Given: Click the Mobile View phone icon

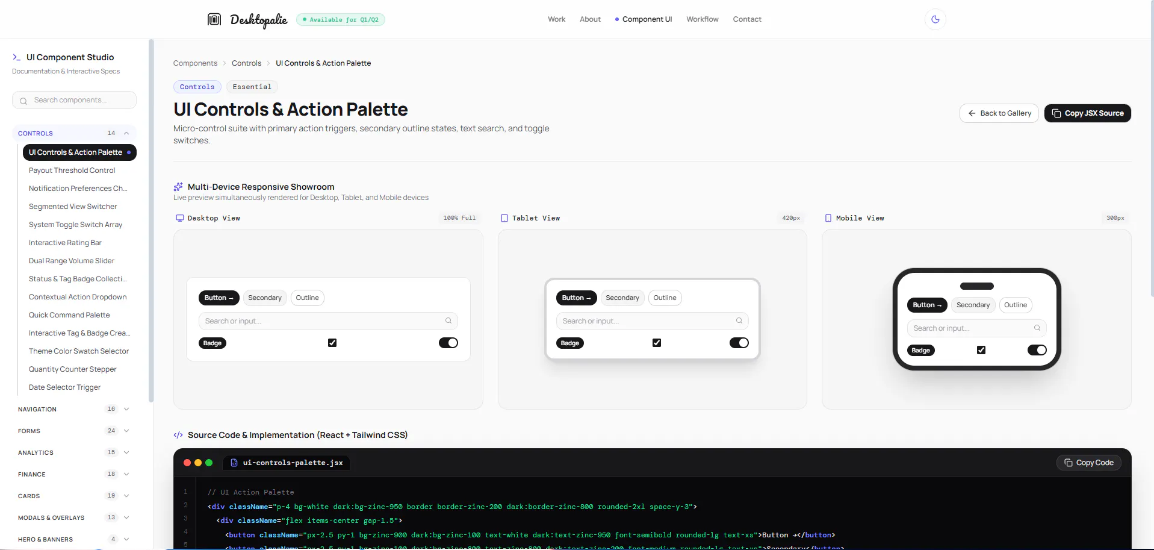Looking at the screenshot, I should click(828, 218).
